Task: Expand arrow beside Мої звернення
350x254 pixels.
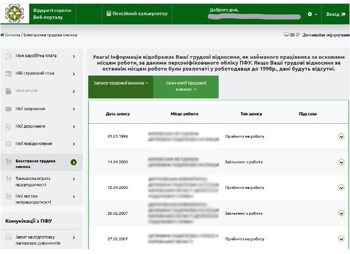Action: click(x=74, y=109)
